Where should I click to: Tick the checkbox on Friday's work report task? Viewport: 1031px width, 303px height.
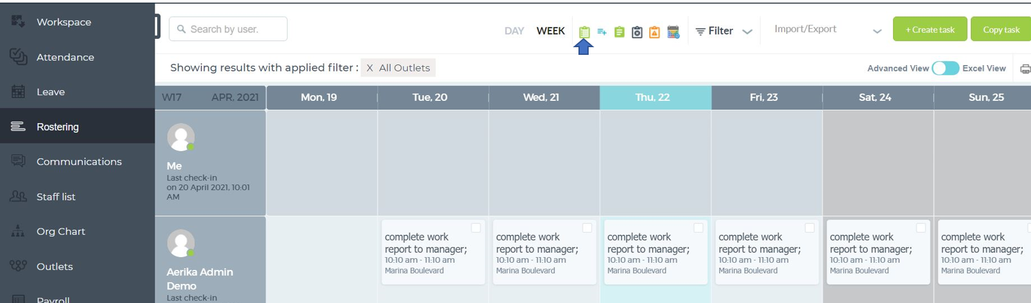tap(809, 228)
